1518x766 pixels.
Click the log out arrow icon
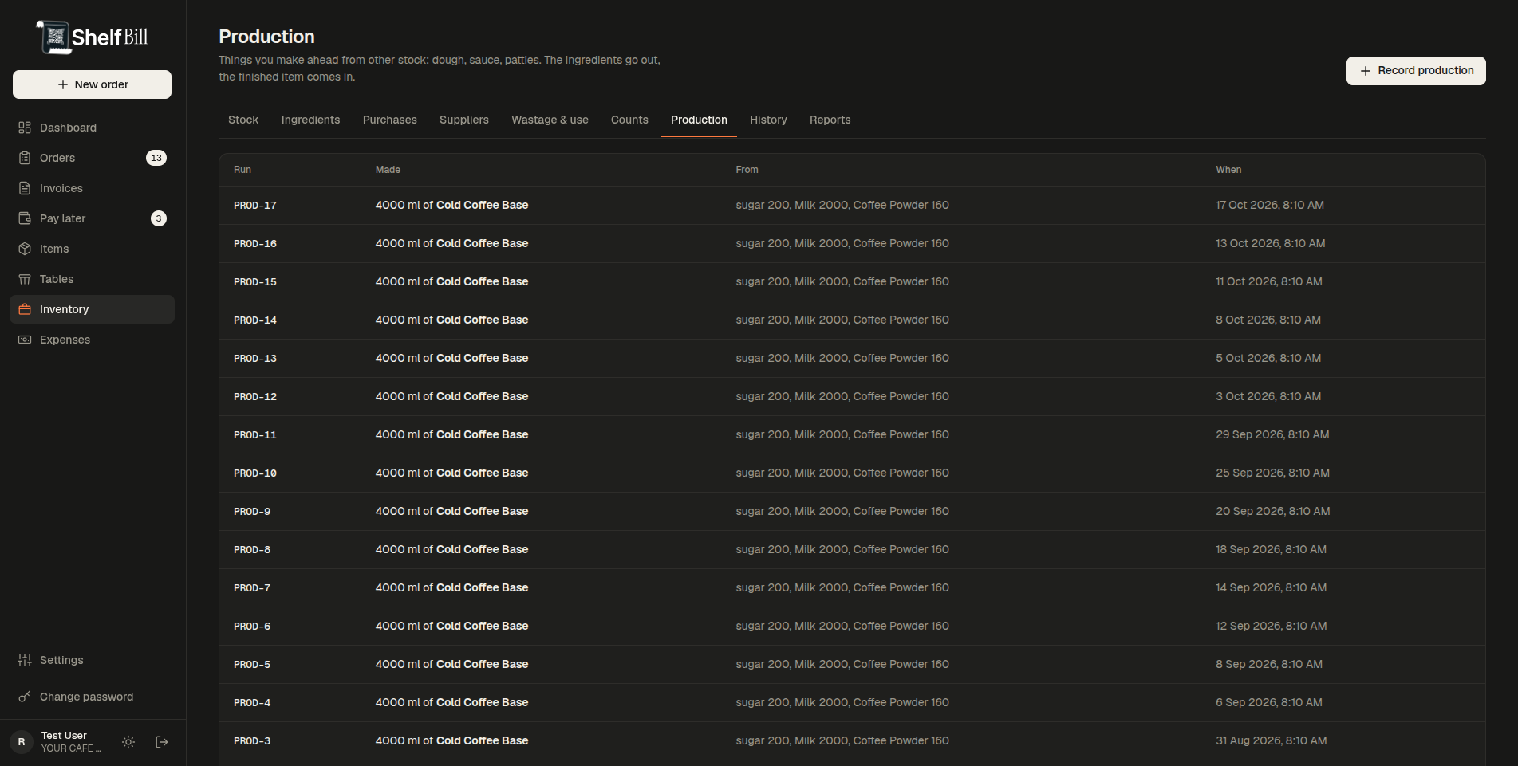pyautogui.click(x=162, y=742)
